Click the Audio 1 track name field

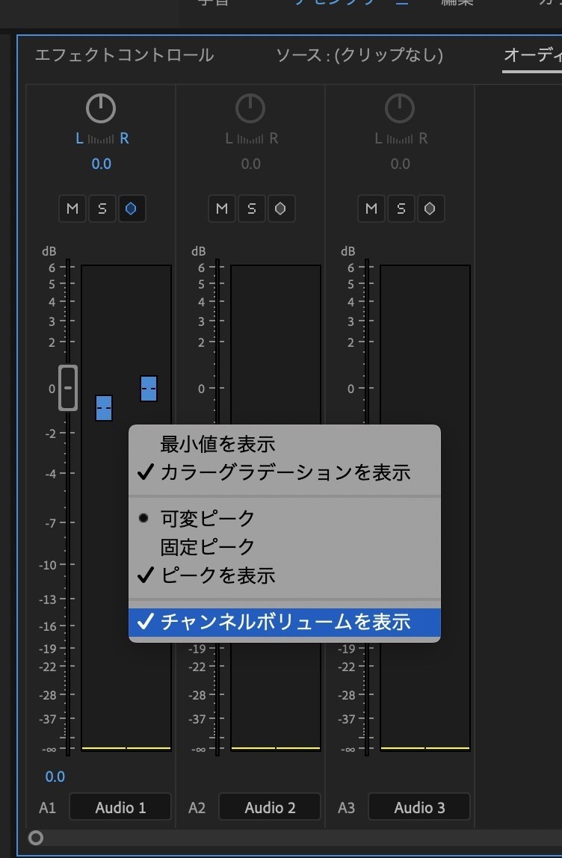pos(120,807)
